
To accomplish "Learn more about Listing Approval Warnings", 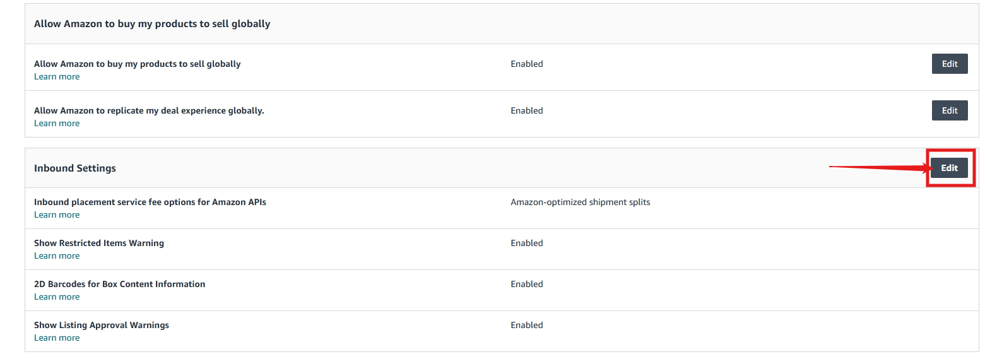I will [x=57, y=338].
